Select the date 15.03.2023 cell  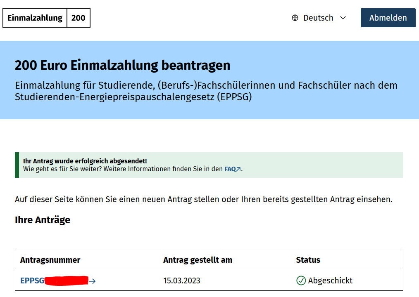[182, 281]
